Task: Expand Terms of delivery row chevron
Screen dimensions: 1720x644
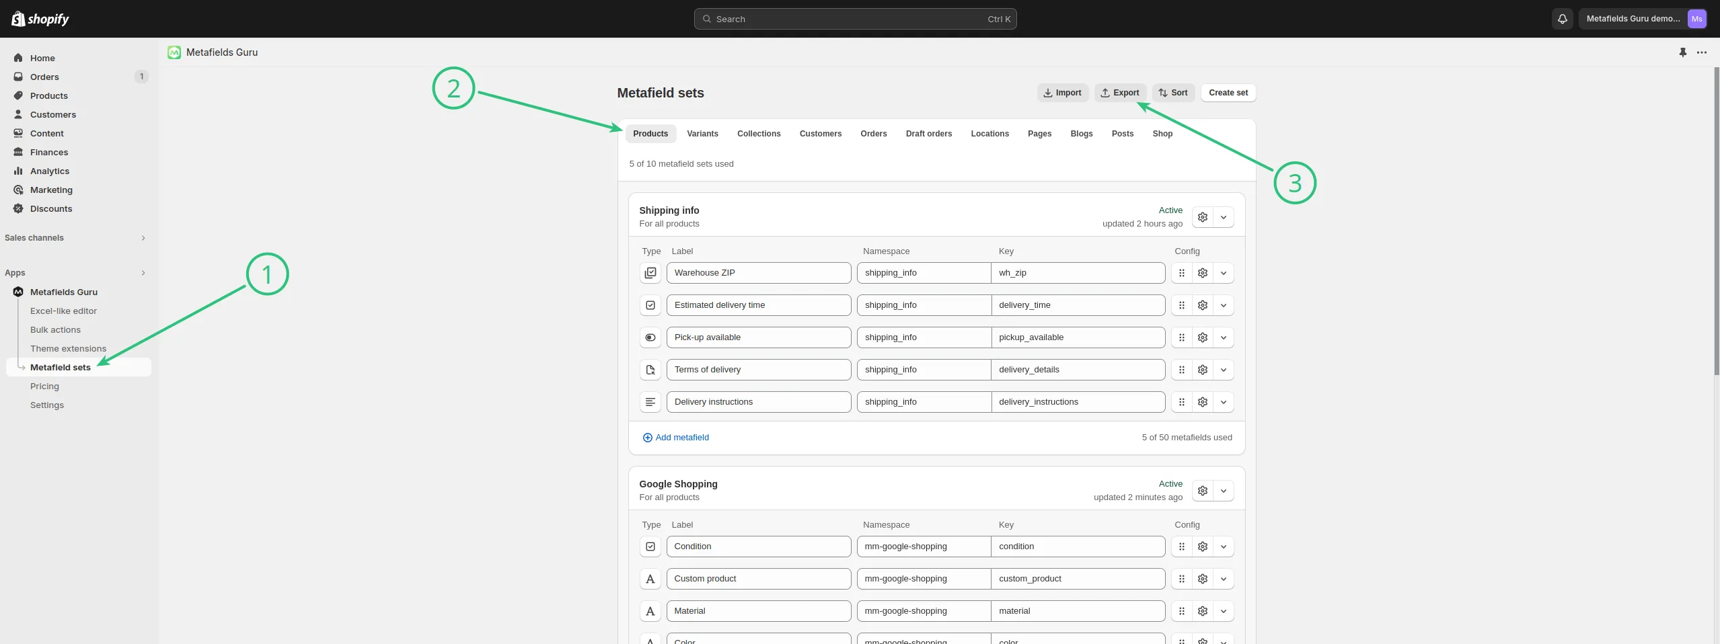Action: pyautogui.click(x=1223, y=370)
